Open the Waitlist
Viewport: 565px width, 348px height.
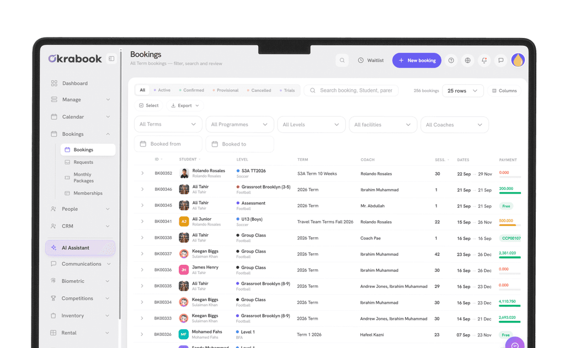point(370,61)
